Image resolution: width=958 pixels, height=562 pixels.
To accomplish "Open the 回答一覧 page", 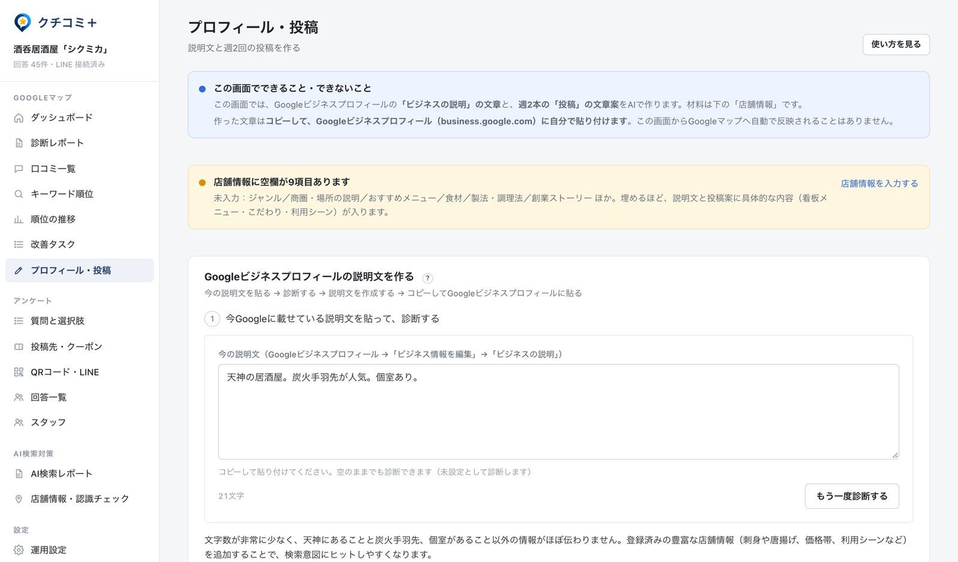I will click(x=80, y=397).
